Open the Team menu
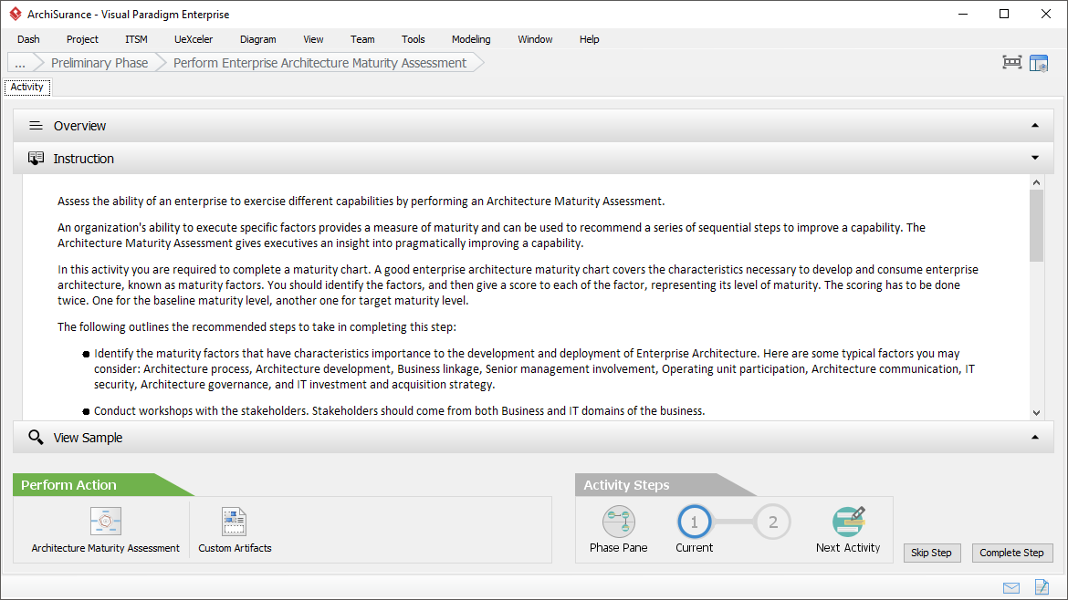The height and width of the screenshot is (600, 1068). pyautogui.click(x=362, y=39)
